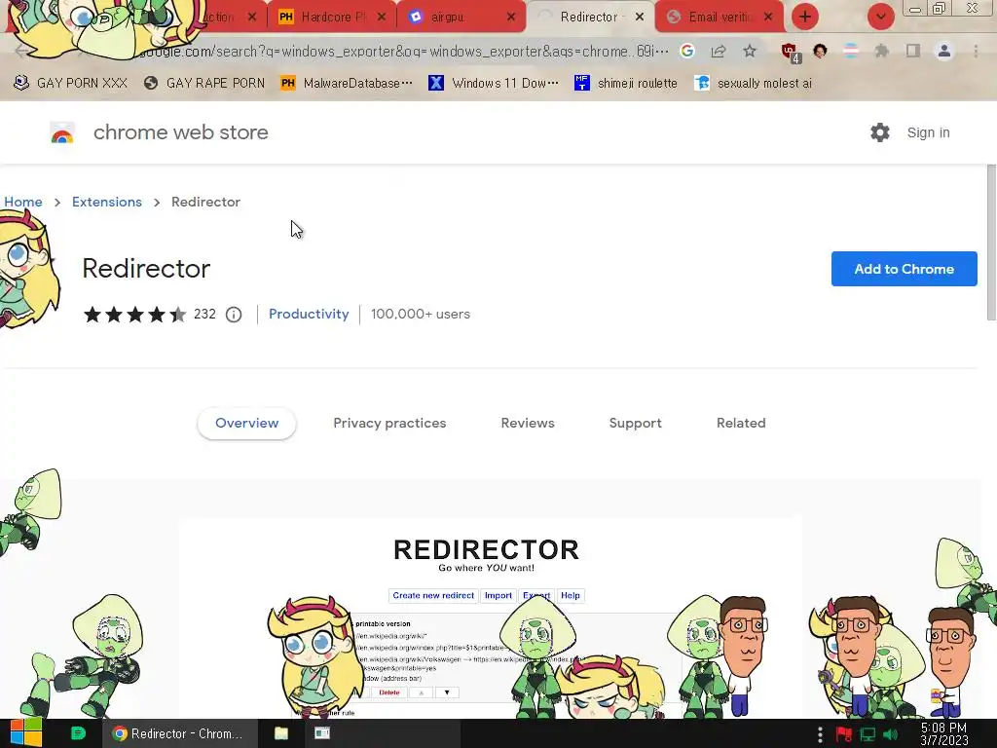The width and height of the screenshot is (997, 748).
Task: Open the Productivity category link
Action: (309, 315)
